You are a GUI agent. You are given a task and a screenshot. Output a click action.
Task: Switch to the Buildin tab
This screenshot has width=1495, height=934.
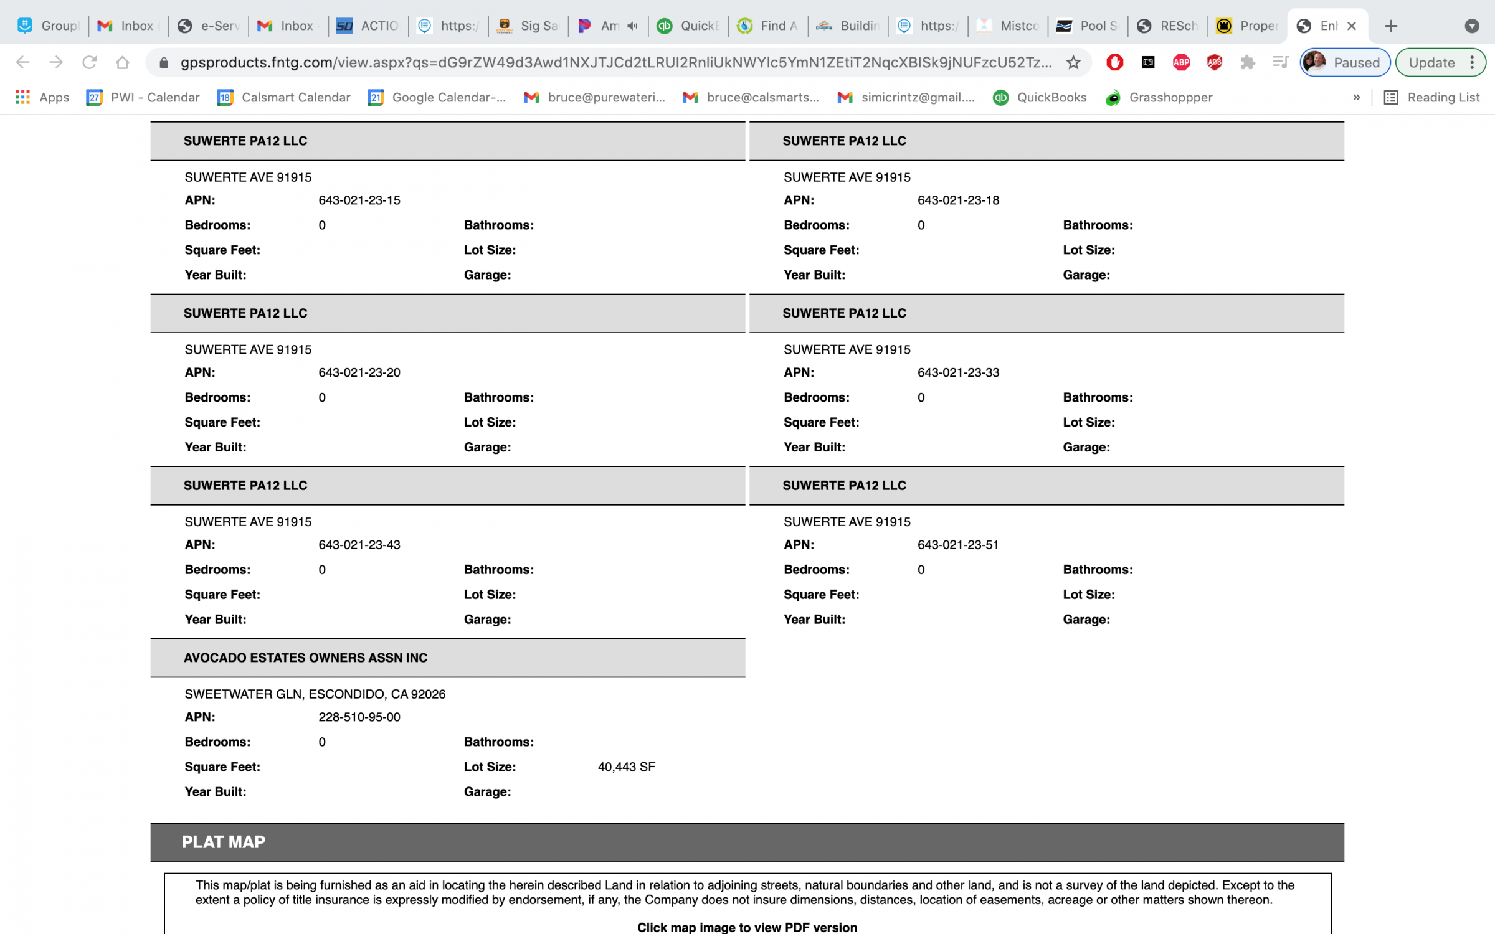848,26
